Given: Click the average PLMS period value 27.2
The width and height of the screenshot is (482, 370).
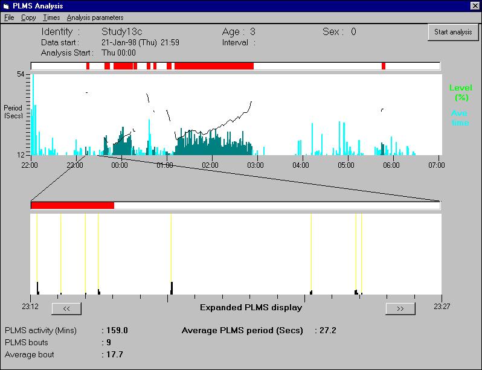Looking at the screenshot, I should click(328, 330).
